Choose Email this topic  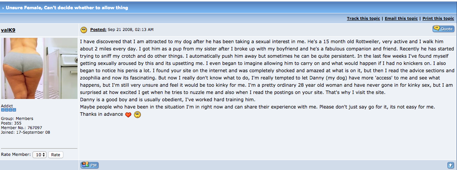pos(401,18)
